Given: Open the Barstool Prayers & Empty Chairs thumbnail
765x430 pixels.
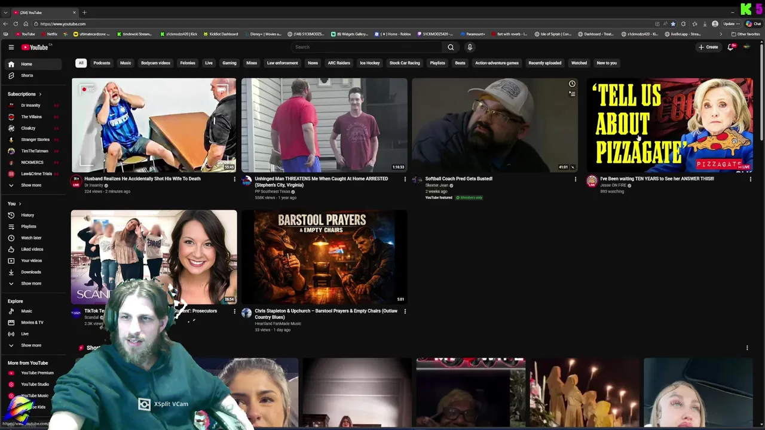Looking at the screenshot, I should point(324,257).
